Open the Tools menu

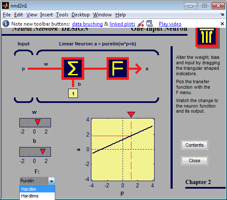point(62,15)
